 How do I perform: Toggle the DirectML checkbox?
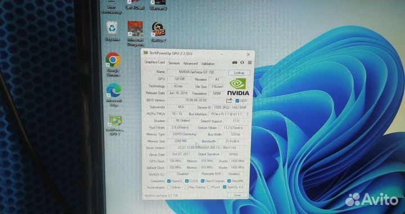[229, 181]
